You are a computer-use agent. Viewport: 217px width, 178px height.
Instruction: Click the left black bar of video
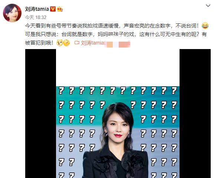pyautogui.click(x=40, y=113)
